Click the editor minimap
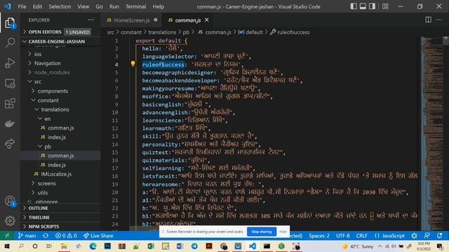Screen dimensions: 449x252 coord(431,134)
